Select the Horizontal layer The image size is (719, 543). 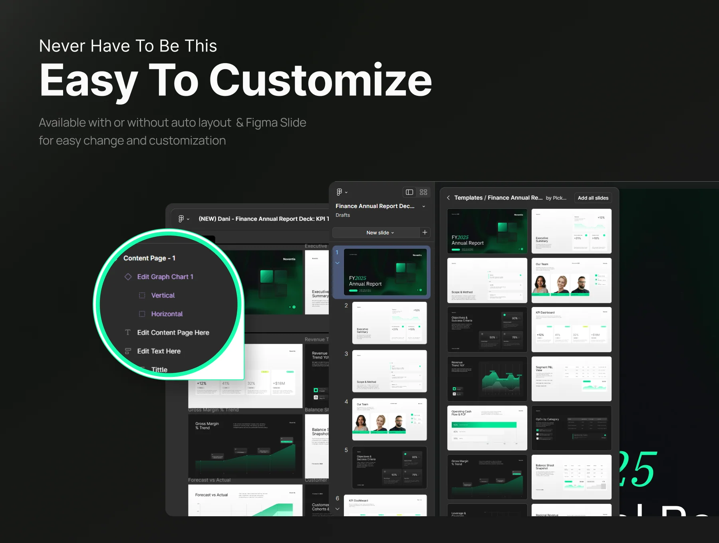[167, 314]
